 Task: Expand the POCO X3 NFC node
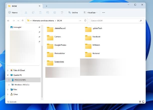9,80
